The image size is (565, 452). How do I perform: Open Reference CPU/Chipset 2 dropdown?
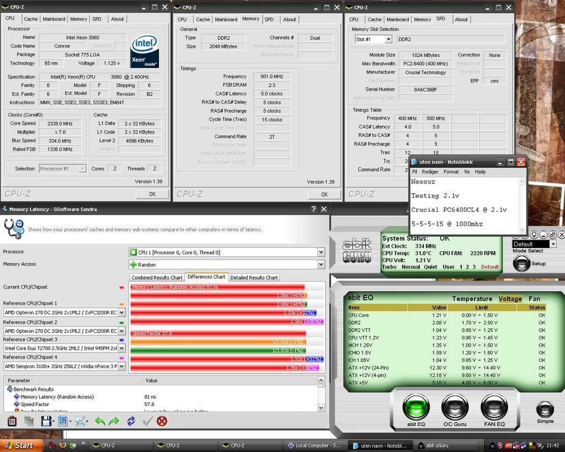122,331
